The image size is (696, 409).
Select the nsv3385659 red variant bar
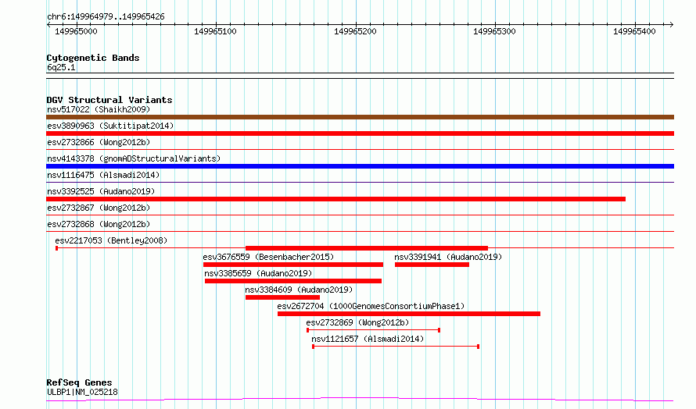(293, 281)
